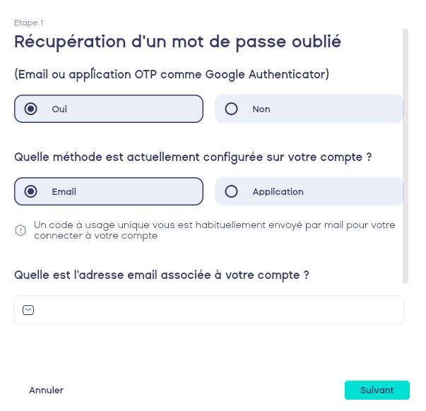This screenshot has width=426, height=411.
Task: Click the "Récupération d'un mot de passe oublié" heading
Action: [178, 42]
